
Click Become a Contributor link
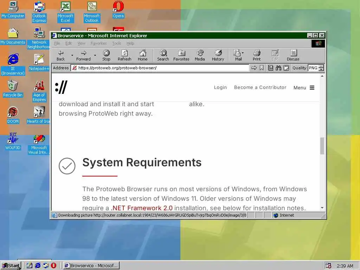pyautogui.click(x=260, y=88)
